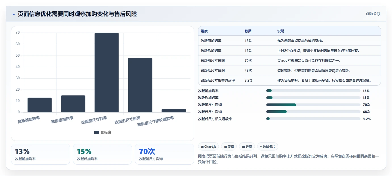Click the footnote paragraph starting 图表把页面
This screenshot has height=176, width=392.
(288, 159)
